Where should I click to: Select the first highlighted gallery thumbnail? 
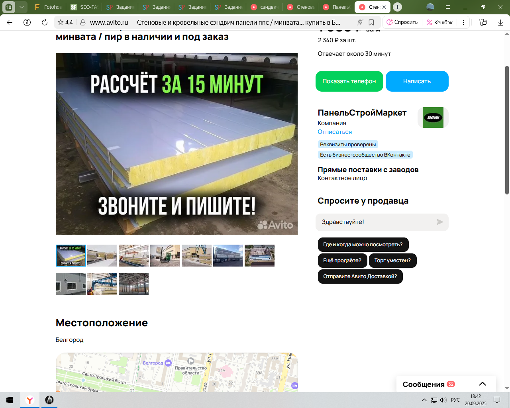tap(71, 256)
